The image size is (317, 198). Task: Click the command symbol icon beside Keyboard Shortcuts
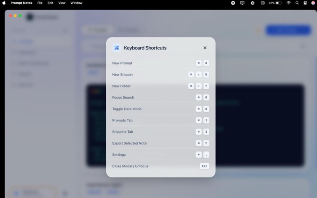[x=116, y=48]
